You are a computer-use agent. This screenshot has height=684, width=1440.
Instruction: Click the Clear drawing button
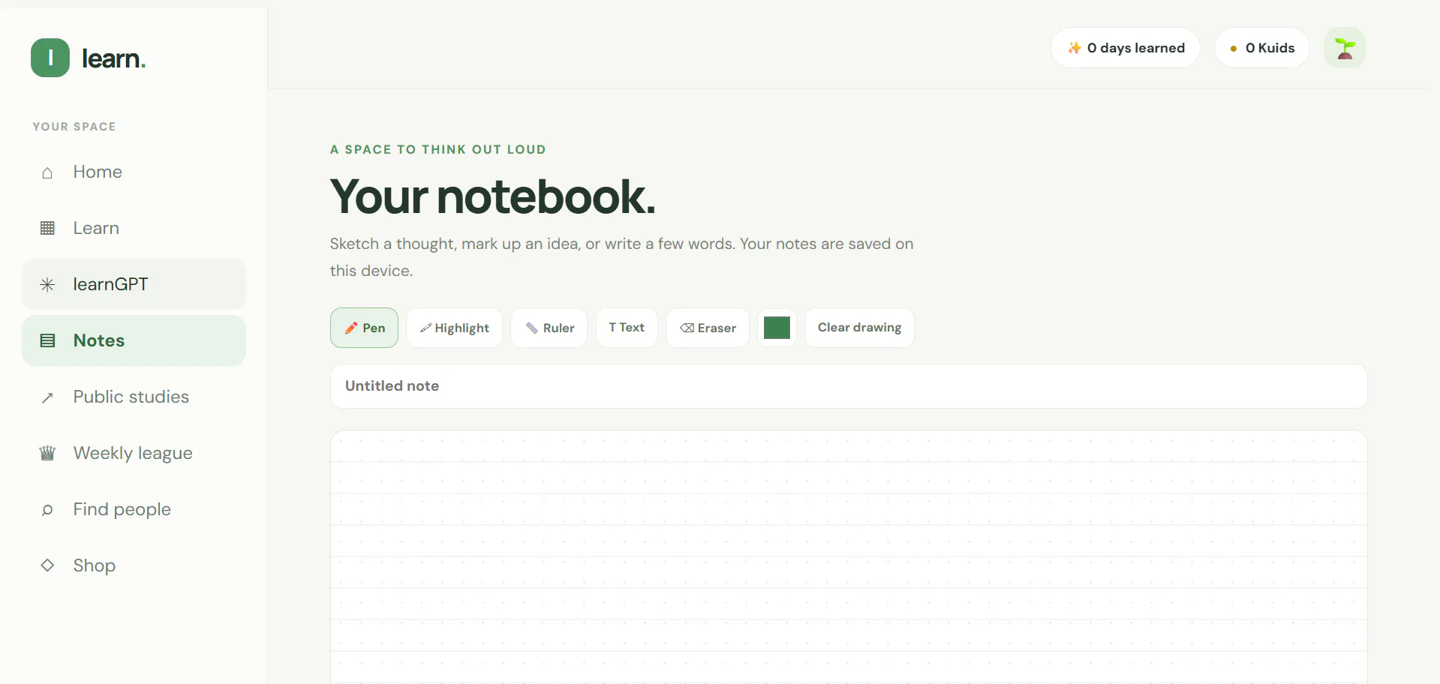click(859, 328)
